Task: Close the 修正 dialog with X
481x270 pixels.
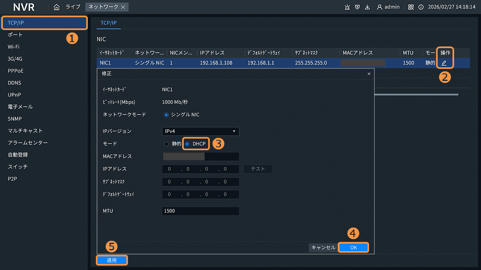Action: click(x=369, y=74)
